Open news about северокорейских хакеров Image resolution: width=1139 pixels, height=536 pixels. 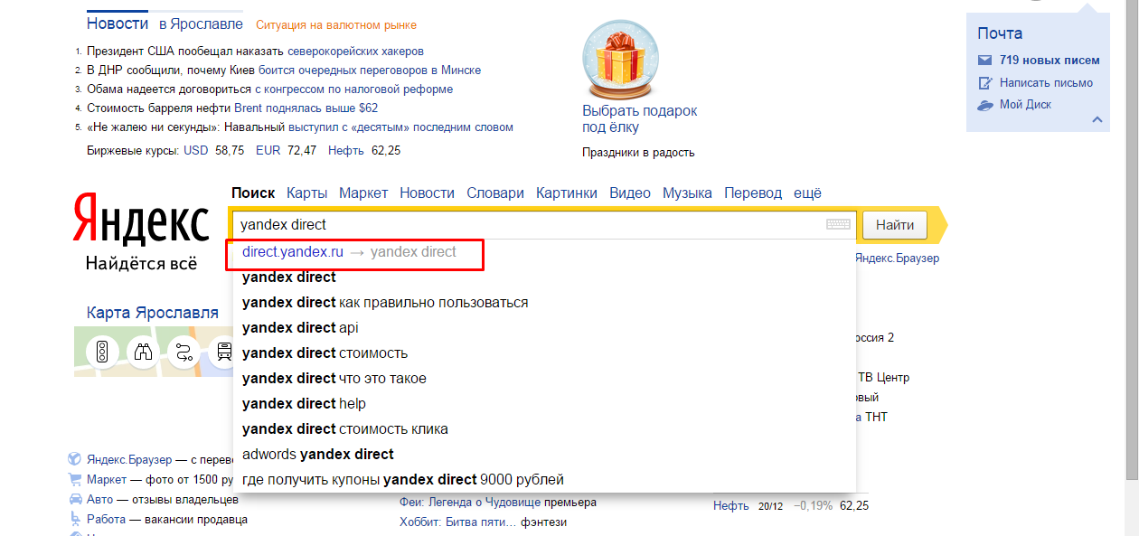coord(355,52)
